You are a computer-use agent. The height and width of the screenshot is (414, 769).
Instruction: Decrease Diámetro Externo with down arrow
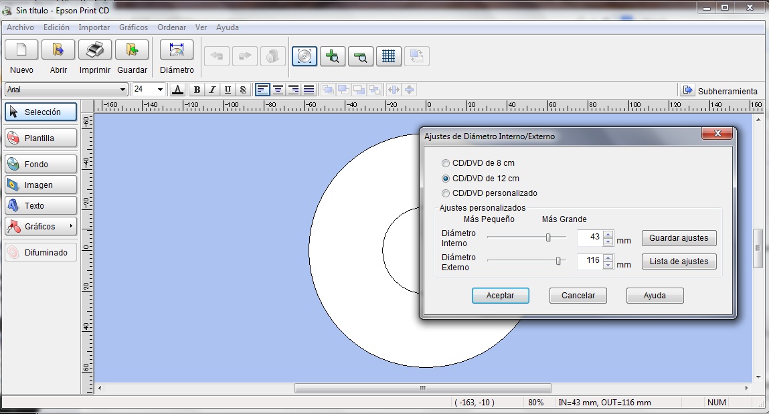[608, 265]
